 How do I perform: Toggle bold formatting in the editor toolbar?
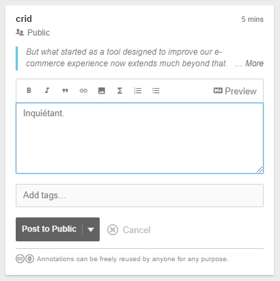coord(29,90)
